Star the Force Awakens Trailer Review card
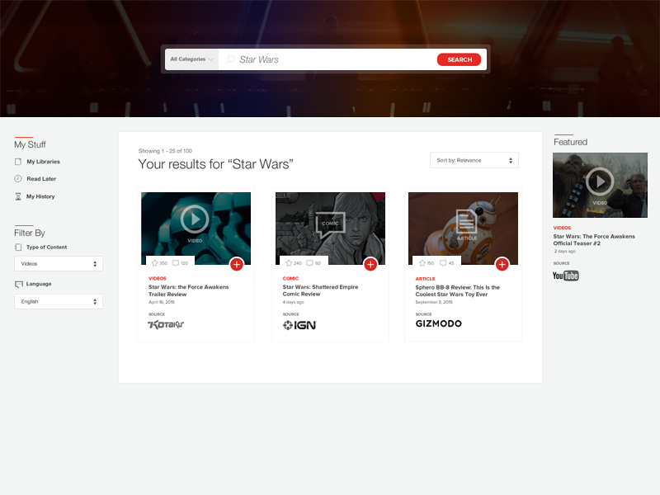Image resolution: width=660 pixels, height=495 pixels. pos(153,263)
